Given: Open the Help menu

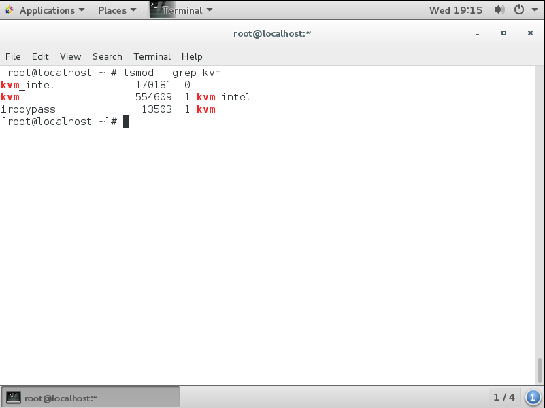Looking at the screenshot, I should coord(192,56).
